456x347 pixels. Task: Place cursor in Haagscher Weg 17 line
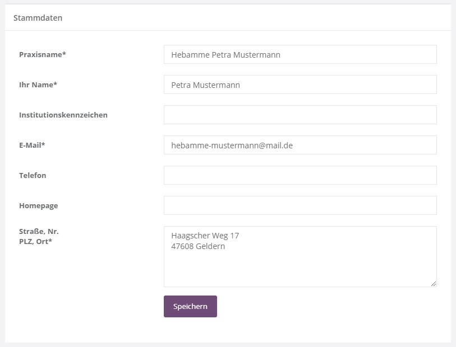click(x=205, y=236)
